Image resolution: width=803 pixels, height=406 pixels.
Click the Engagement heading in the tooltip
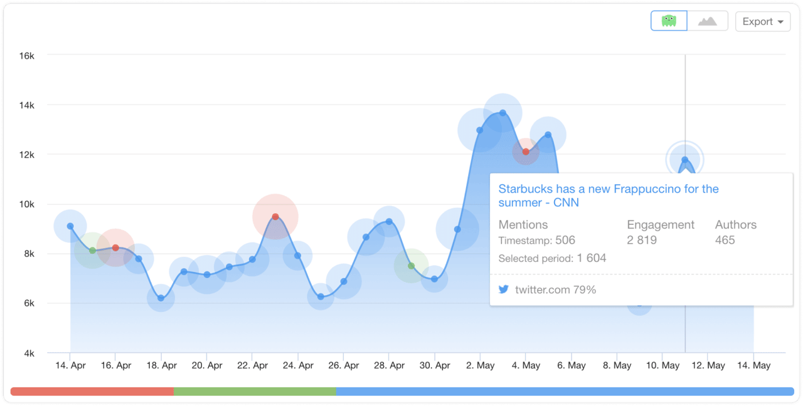(x=661, y=225)
